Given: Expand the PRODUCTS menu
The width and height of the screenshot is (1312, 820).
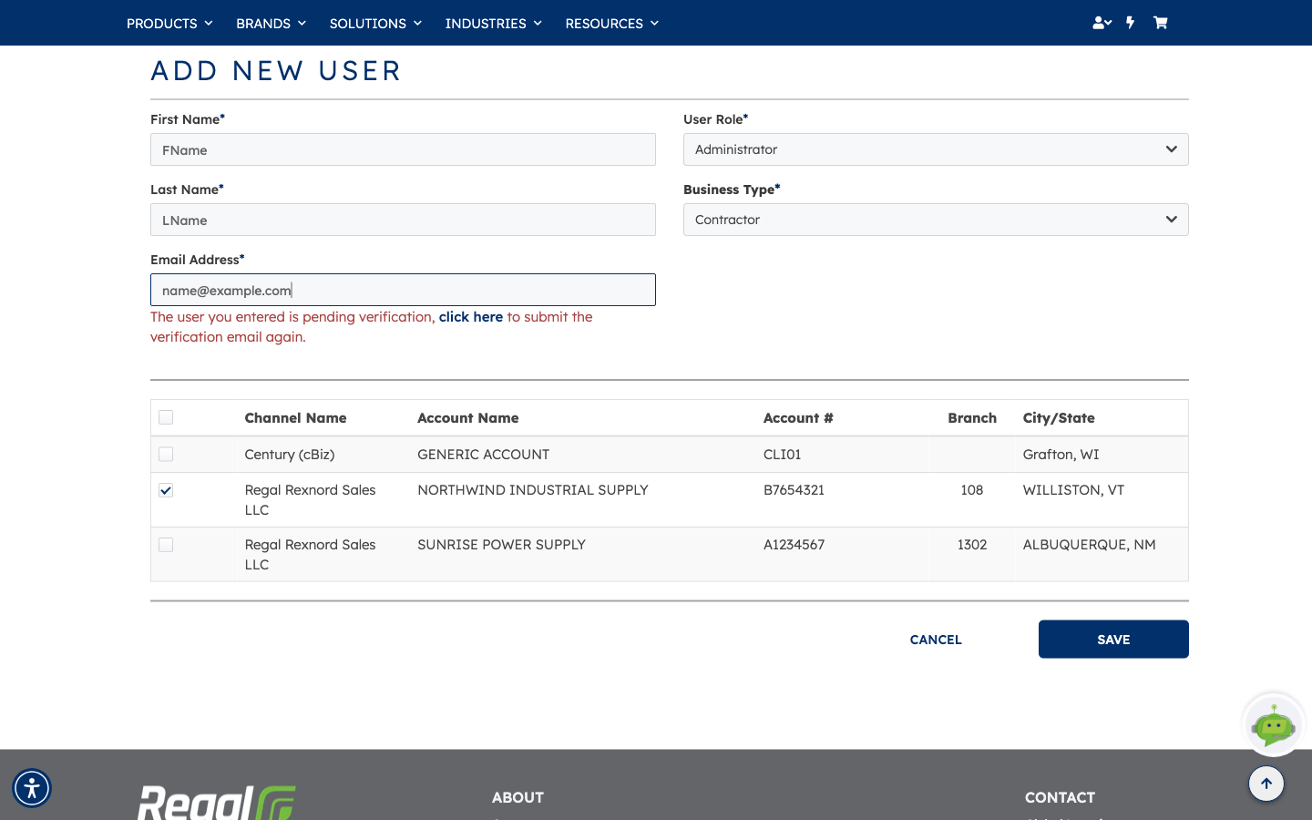Looking at the screenshot, I should click(x=169, y=23).
